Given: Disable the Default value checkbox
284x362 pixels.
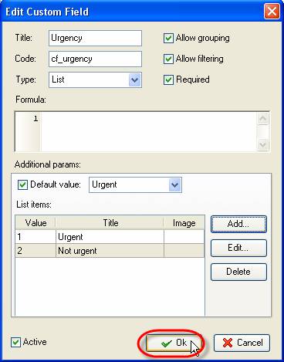Looking at the screenshot, I should 22,184.
